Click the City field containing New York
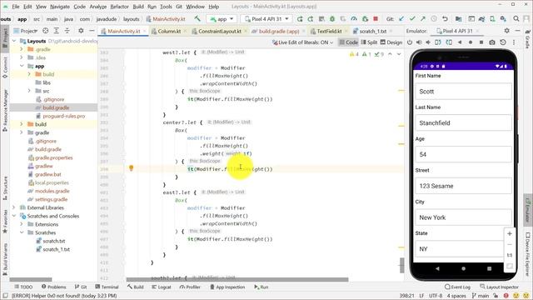Viewport: 533px width, 300px height. [x=463, y=217]
